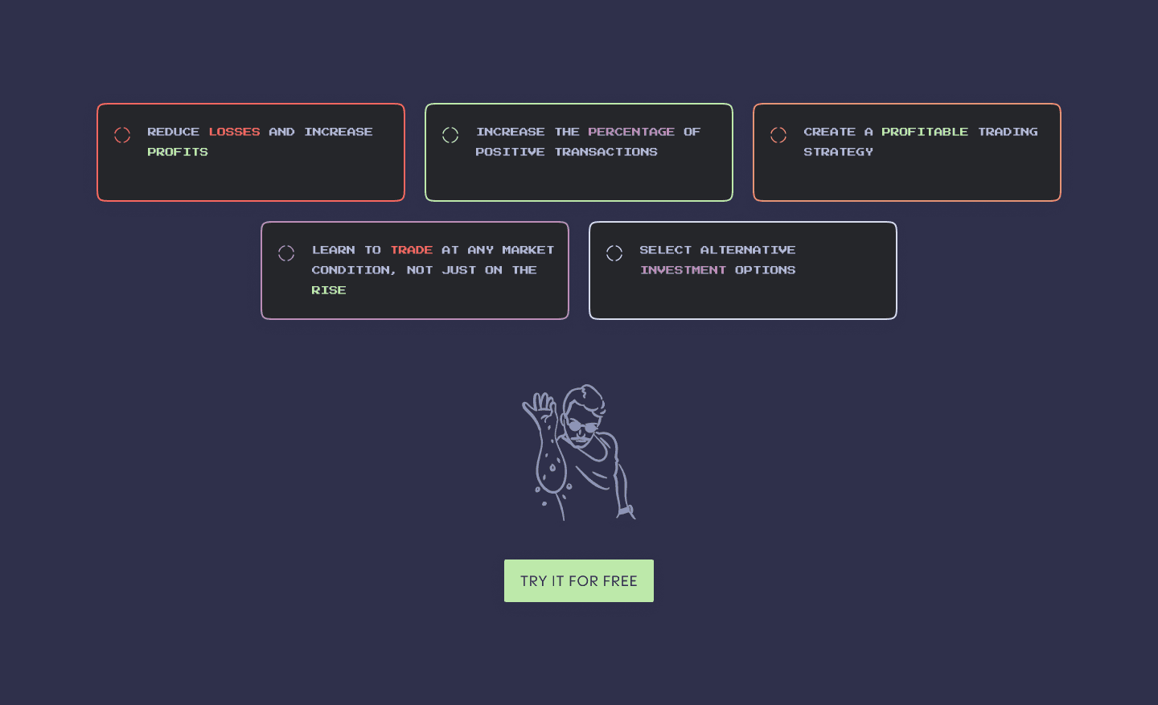Click the text POSITIVE TRANSACTIONS
The width and height of the screenshot is (1158, 705).
[566, 152]
